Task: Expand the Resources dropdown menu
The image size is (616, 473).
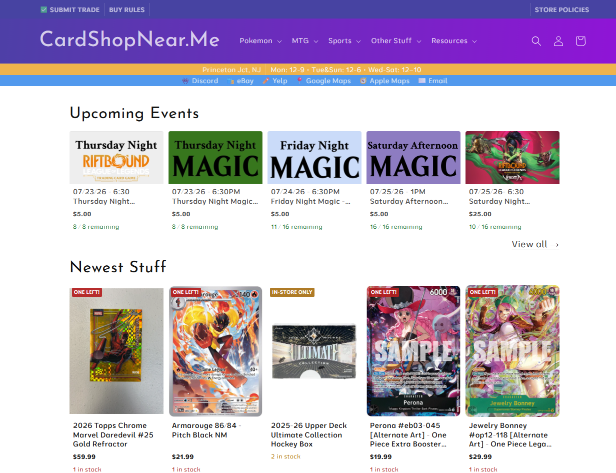Action: (x=454, y=41)
